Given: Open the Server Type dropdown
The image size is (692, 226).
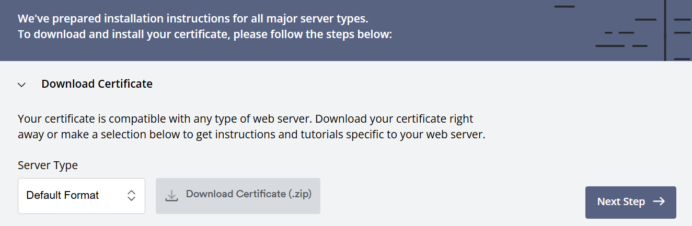Looking at the screenshot, I should tap(81, 196).
